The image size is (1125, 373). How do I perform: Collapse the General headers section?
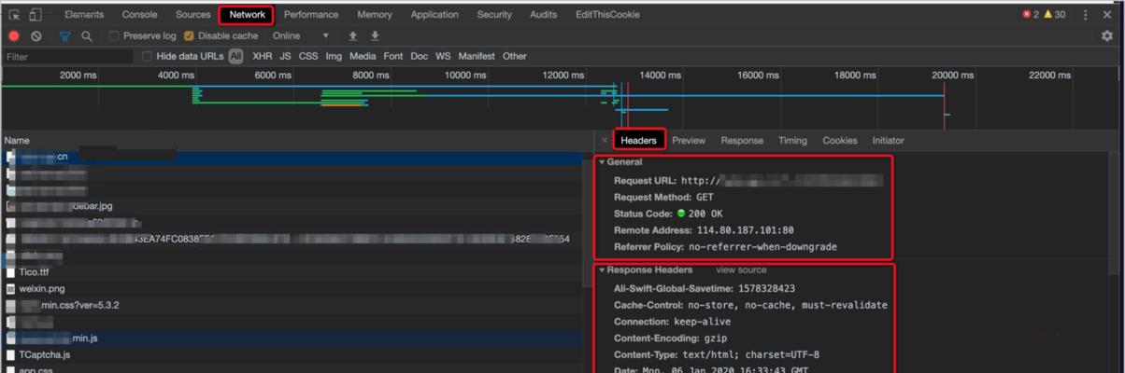(603, 162)
